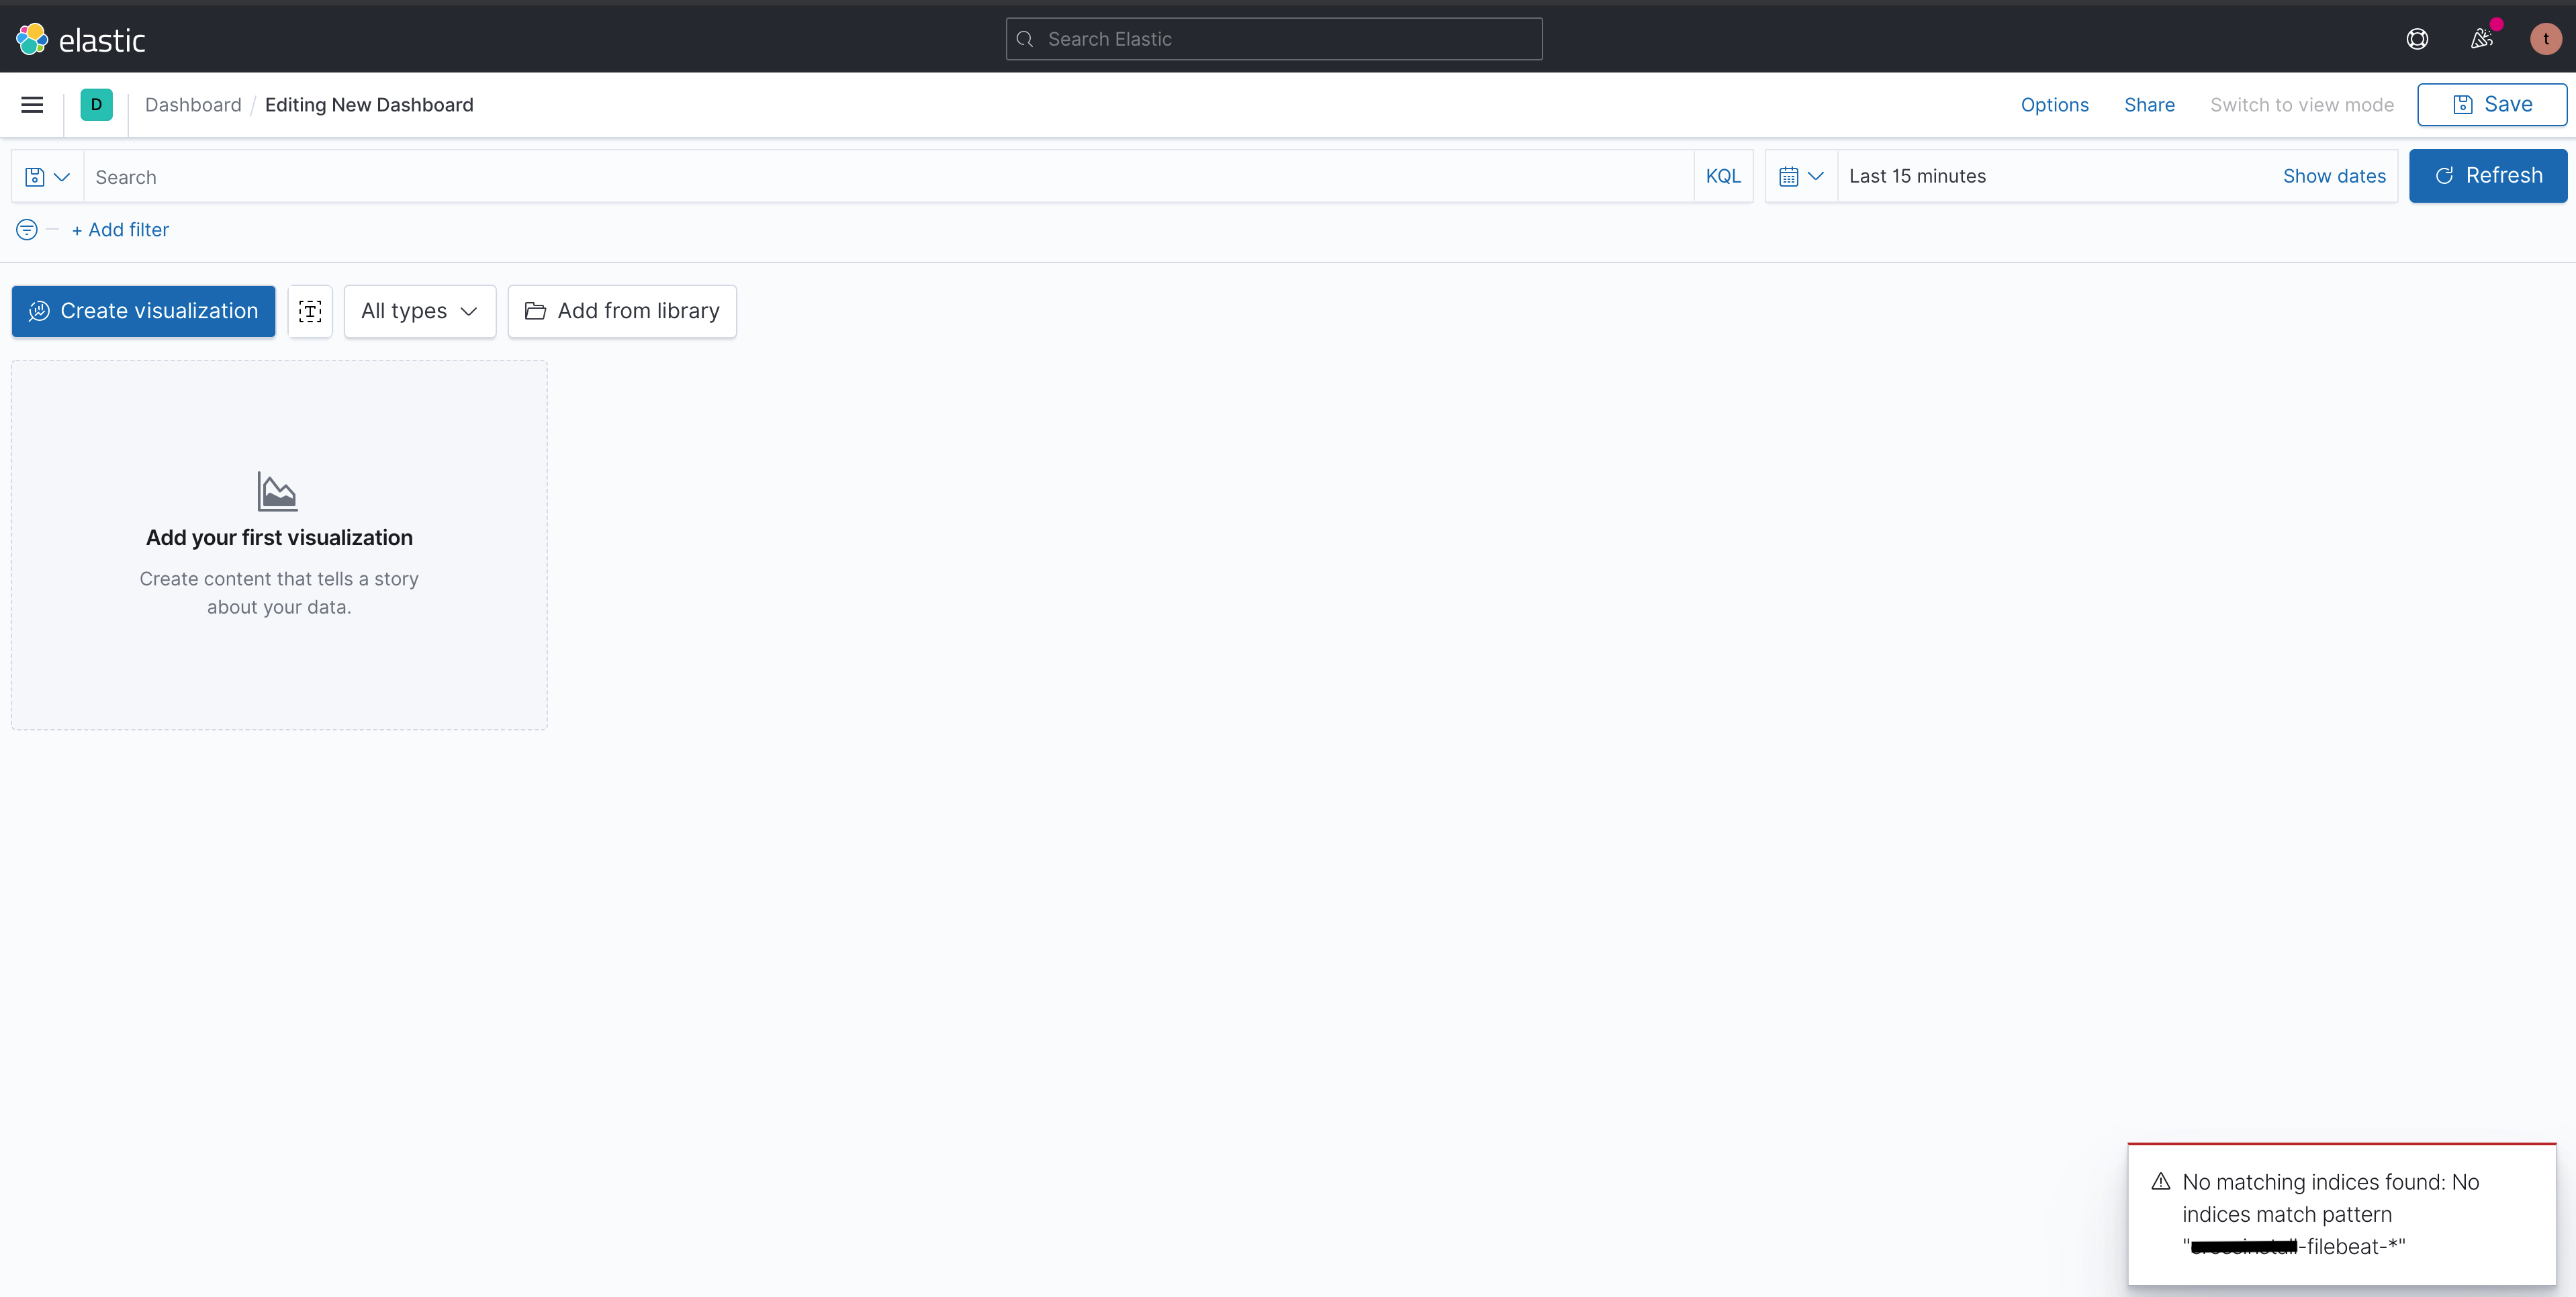Open the calendar quick time menu

pyautogui.click(x=1800, y=176)
